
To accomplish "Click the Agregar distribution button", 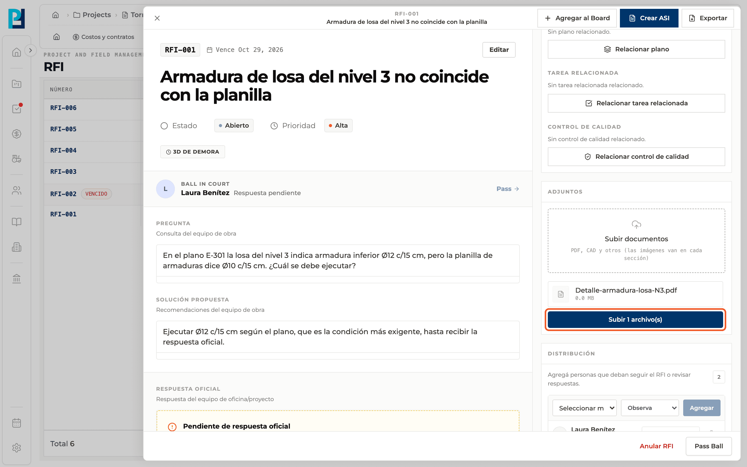I will point(702,408).
